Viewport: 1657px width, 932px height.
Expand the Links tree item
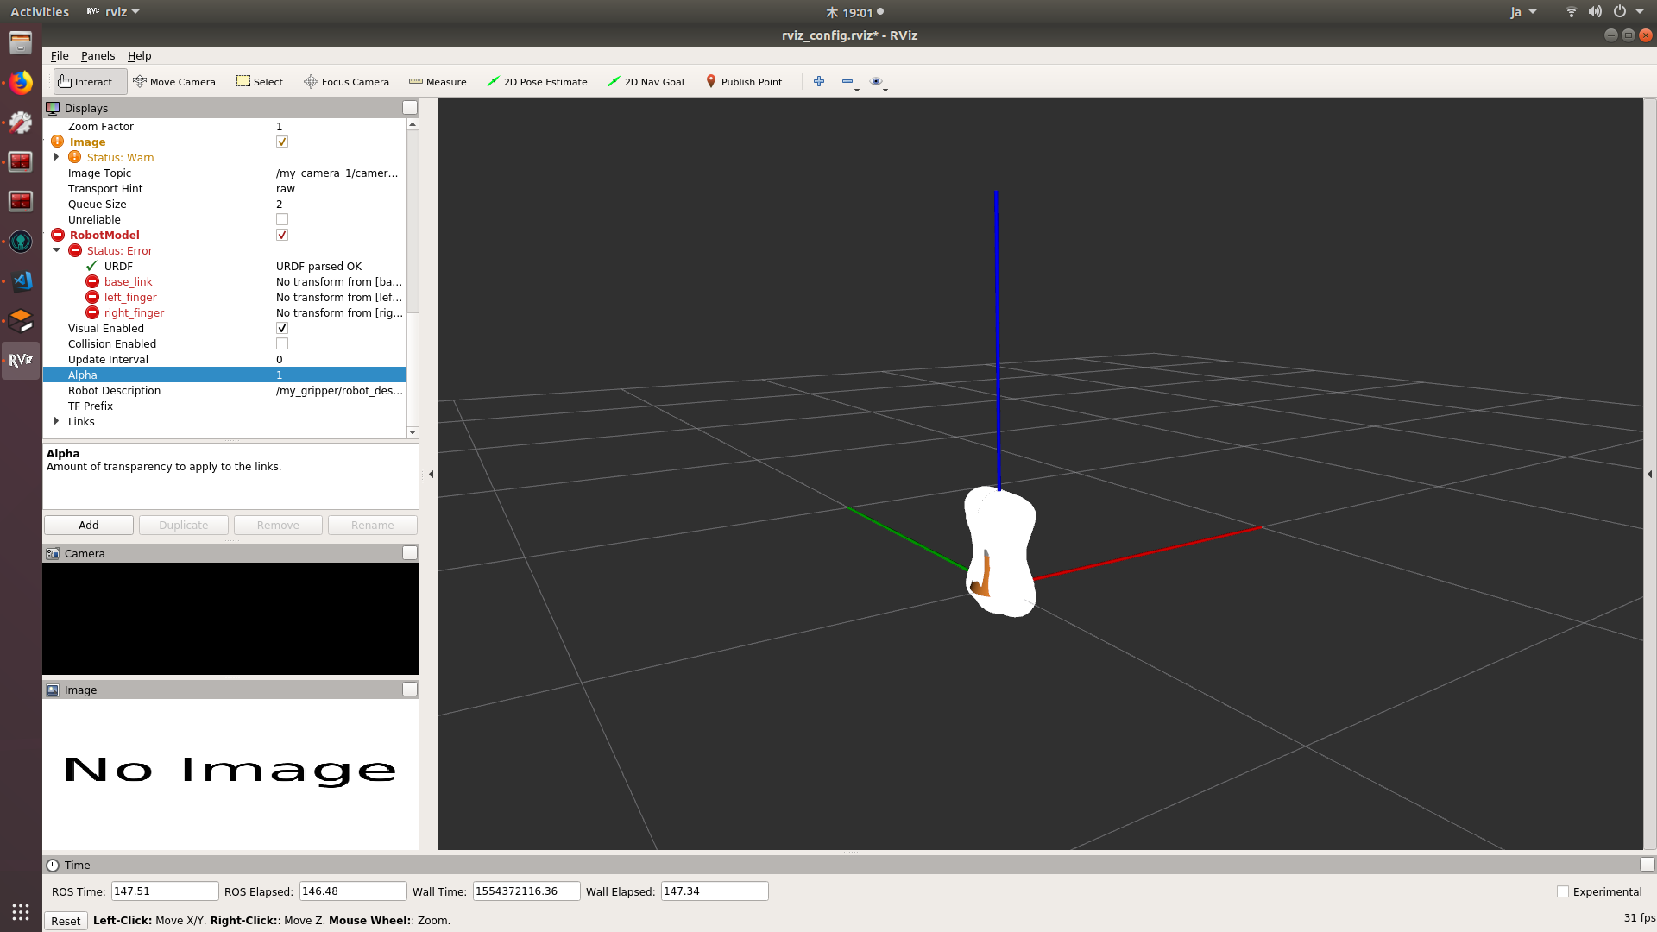pyautogui.click(x=57, y=421)
